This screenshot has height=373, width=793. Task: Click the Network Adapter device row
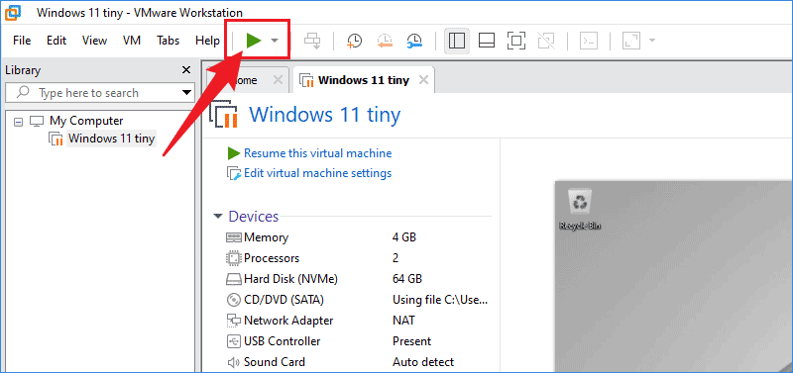point(358,321)
